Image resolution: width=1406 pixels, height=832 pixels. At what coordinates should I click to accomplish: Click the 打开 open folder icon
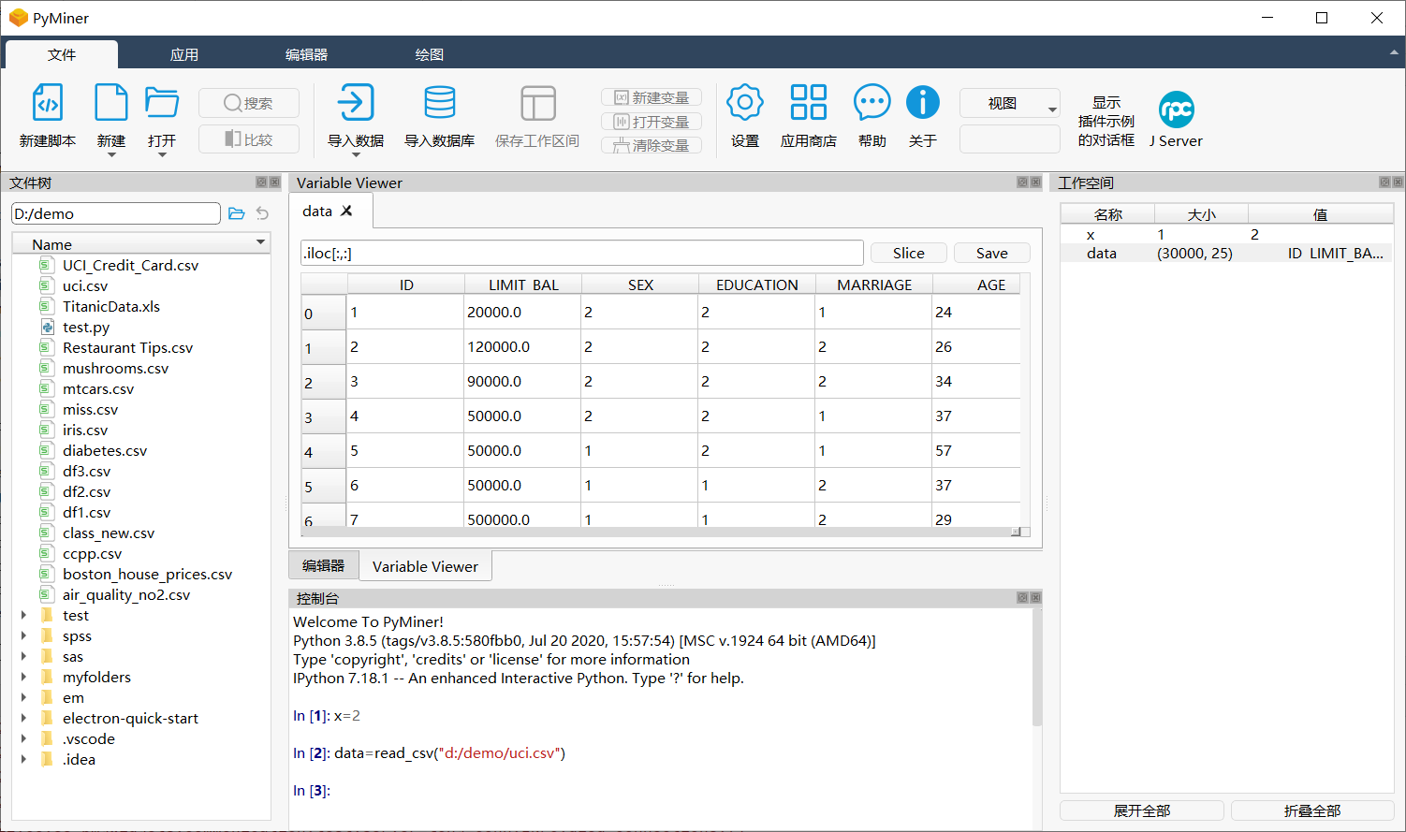tap(162, 103)
